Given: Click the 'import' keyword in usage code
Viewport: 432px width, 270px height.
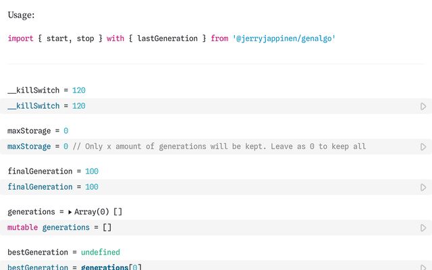Looking at the screenshot, I should pos(20,38).
